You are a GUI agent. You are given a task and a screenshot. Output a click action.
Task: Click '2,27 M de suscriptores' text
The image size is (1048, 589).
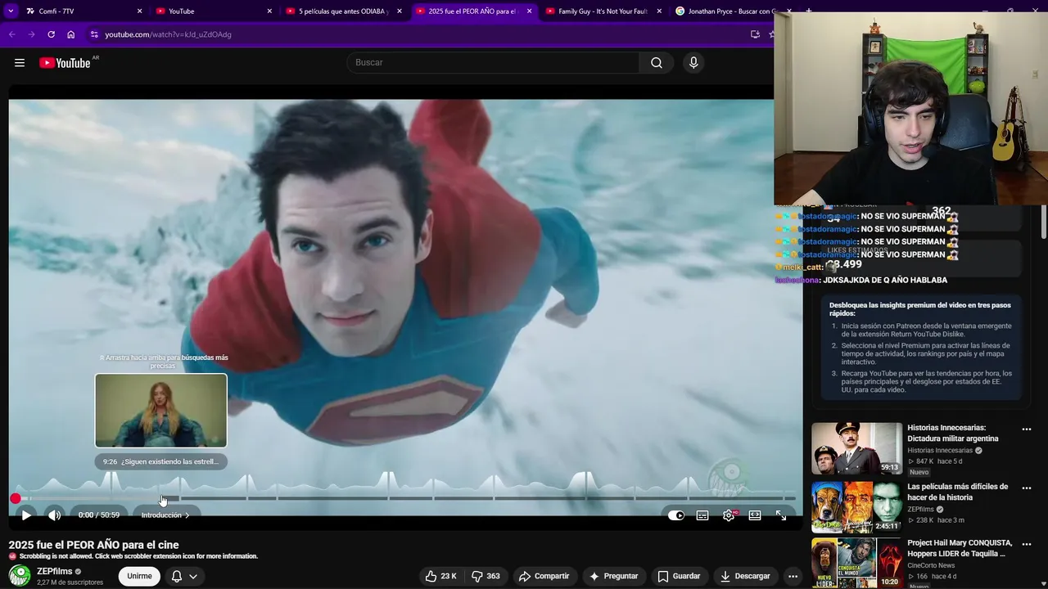tap(70, 582)
